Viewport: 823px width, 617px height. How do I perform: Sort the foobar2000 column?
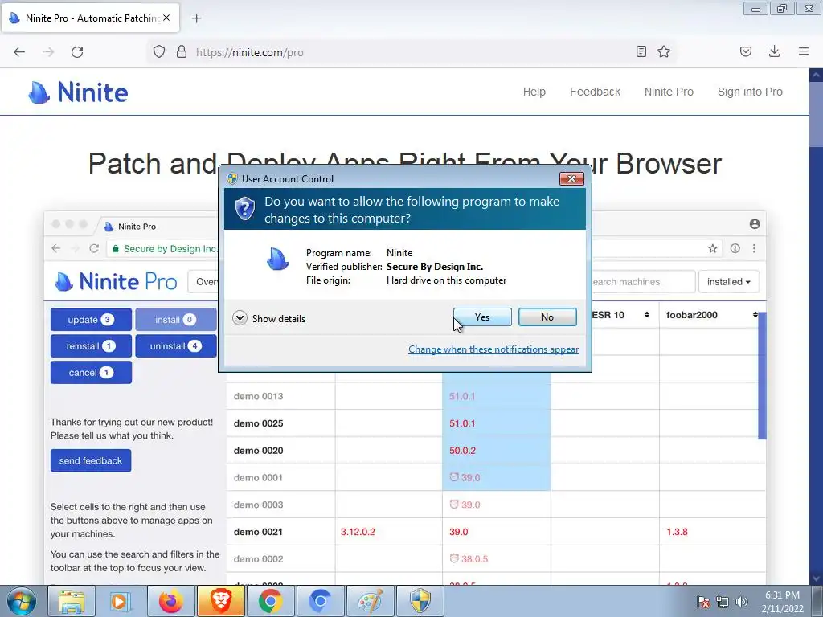(755, 315)
